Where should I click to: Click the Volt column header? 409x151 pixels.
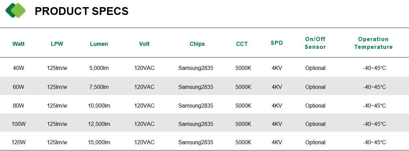(x=144, y=44)
